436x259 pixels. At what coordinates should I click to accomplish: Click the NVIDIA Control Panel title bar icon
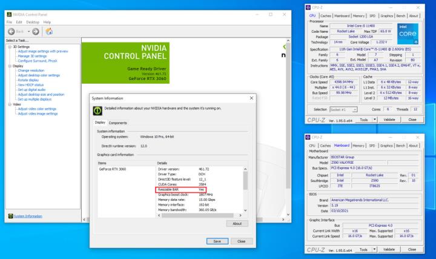9,15
